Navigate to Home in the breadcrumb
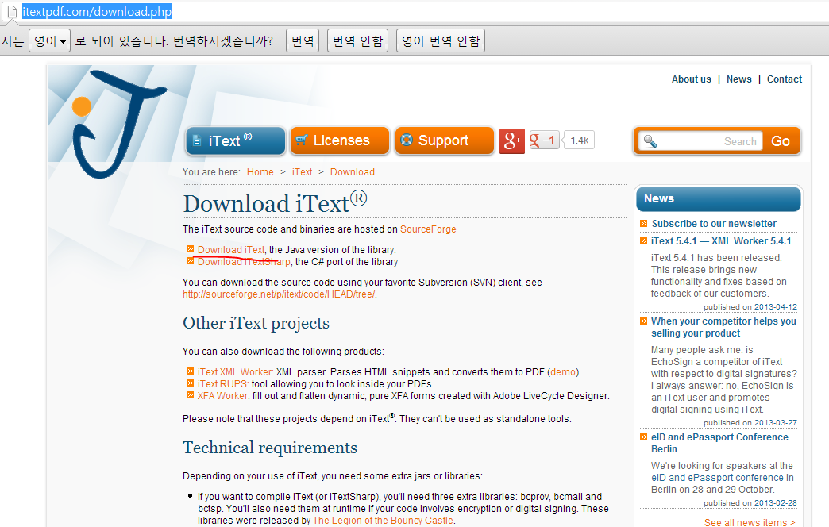 click(x=260, y=171)
